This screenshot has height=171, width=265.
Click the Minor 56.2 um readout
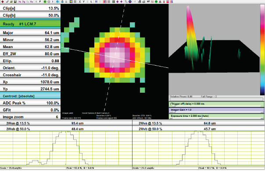(x=30, y=40)
